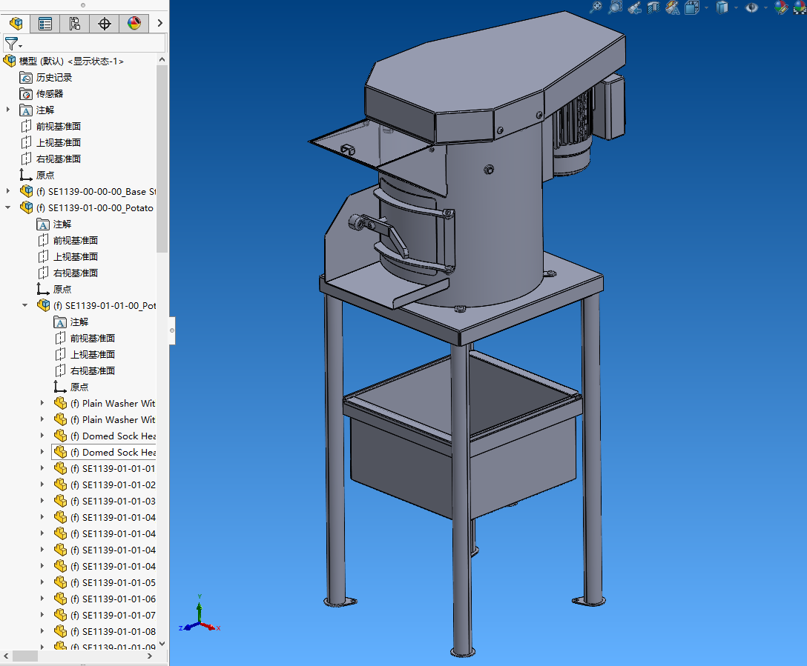Viewport: 807px width, 666px height.
Task: Click the Previous View icon
Action: coord(634,7)
